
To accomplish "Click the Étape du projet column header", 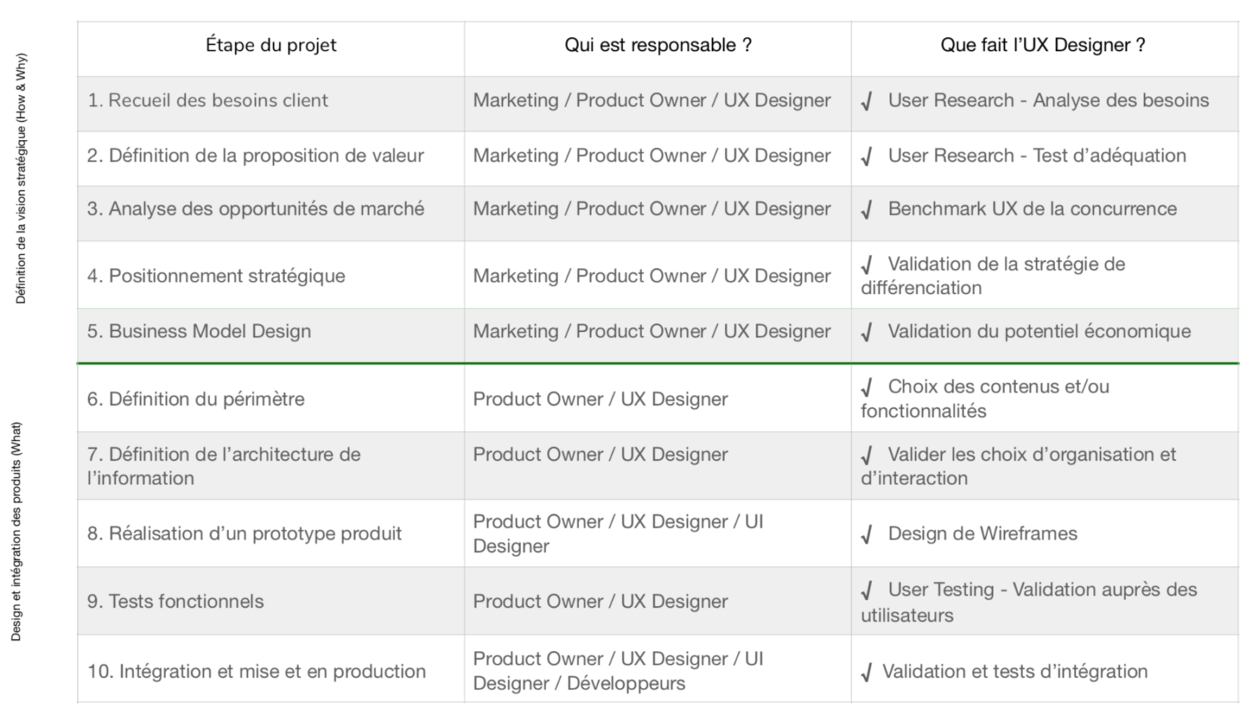I will [271, 46].
